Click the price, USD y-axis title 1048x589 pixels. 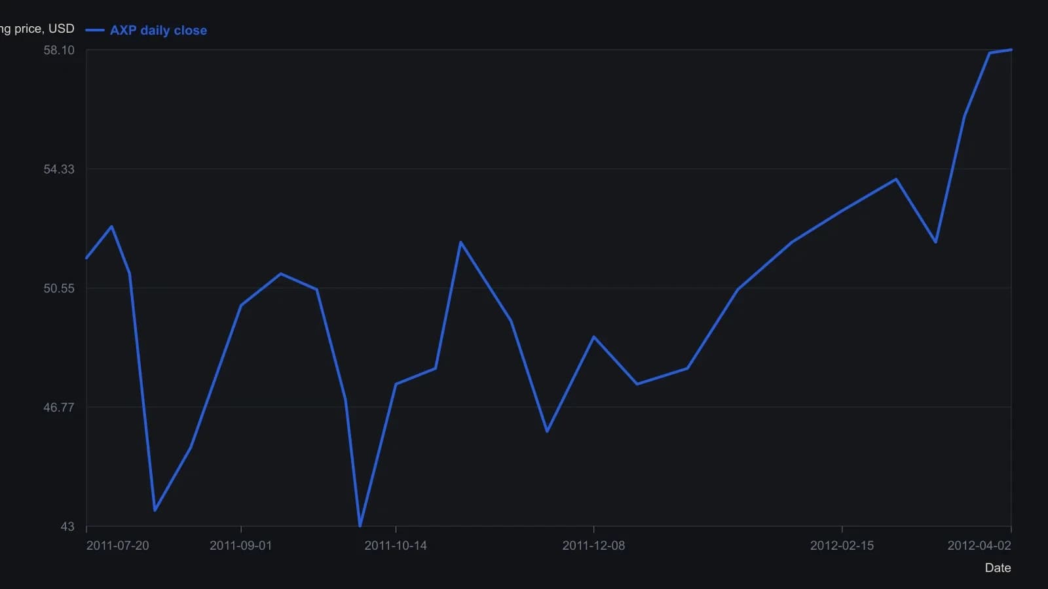click(x=37, y=29)
